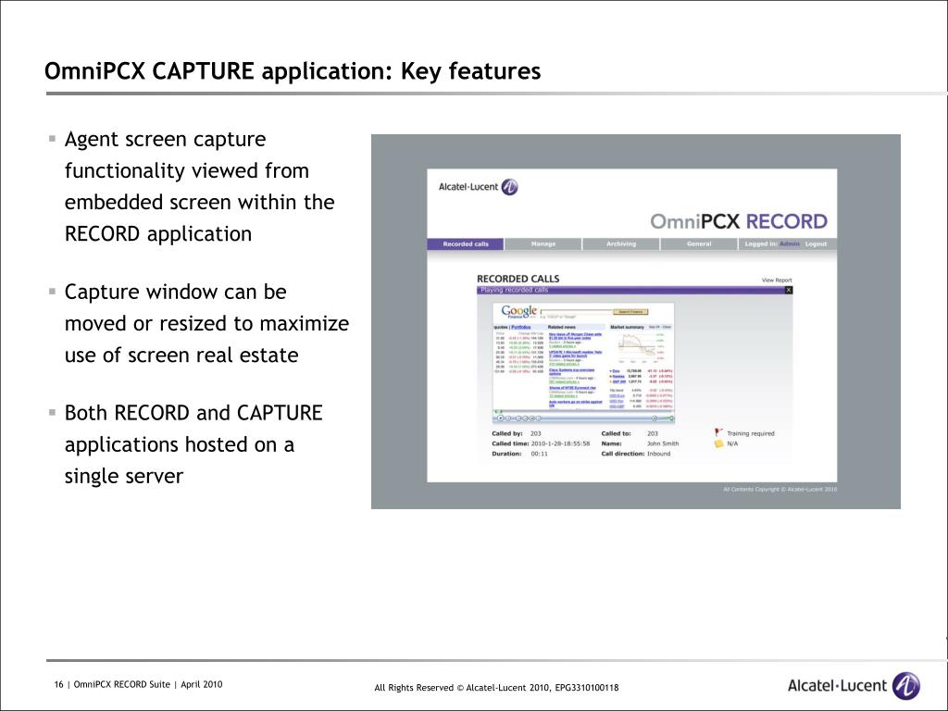The width and height of the screenshot is (948, 711).
Task: Click the footer text '16 | OmniPCX RECORD Suite | April 2010'
Action: 139,684
